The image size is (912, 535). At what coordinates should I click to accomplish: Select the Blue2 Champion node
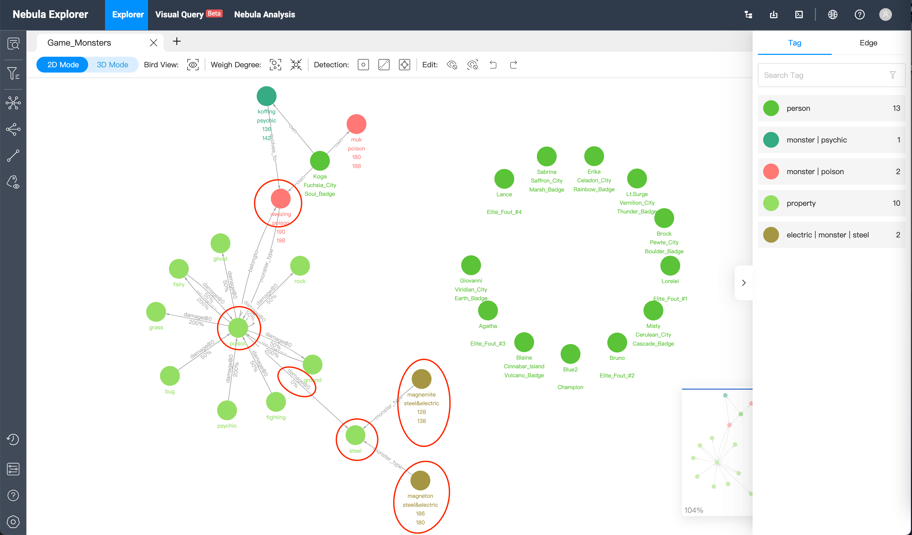pos(570,354)
